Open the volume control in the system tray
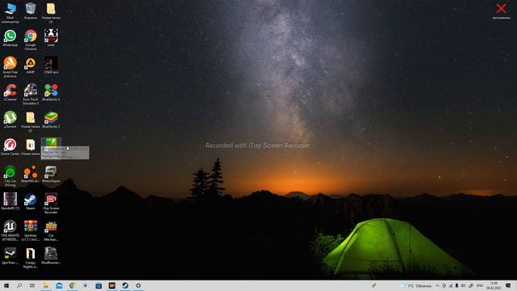The height and width of the screenshot is (291, 517). click(x=463, y=285)
